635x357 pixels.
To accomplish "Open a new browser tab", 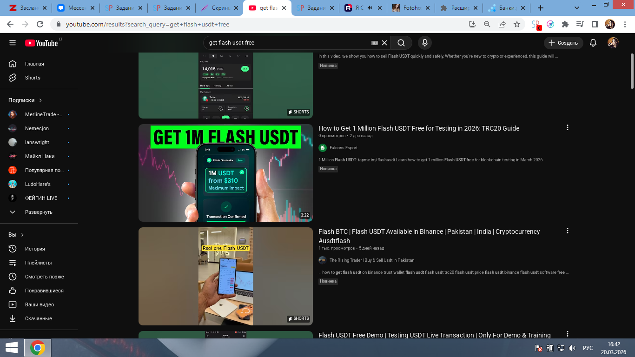I will pos(541,8).
